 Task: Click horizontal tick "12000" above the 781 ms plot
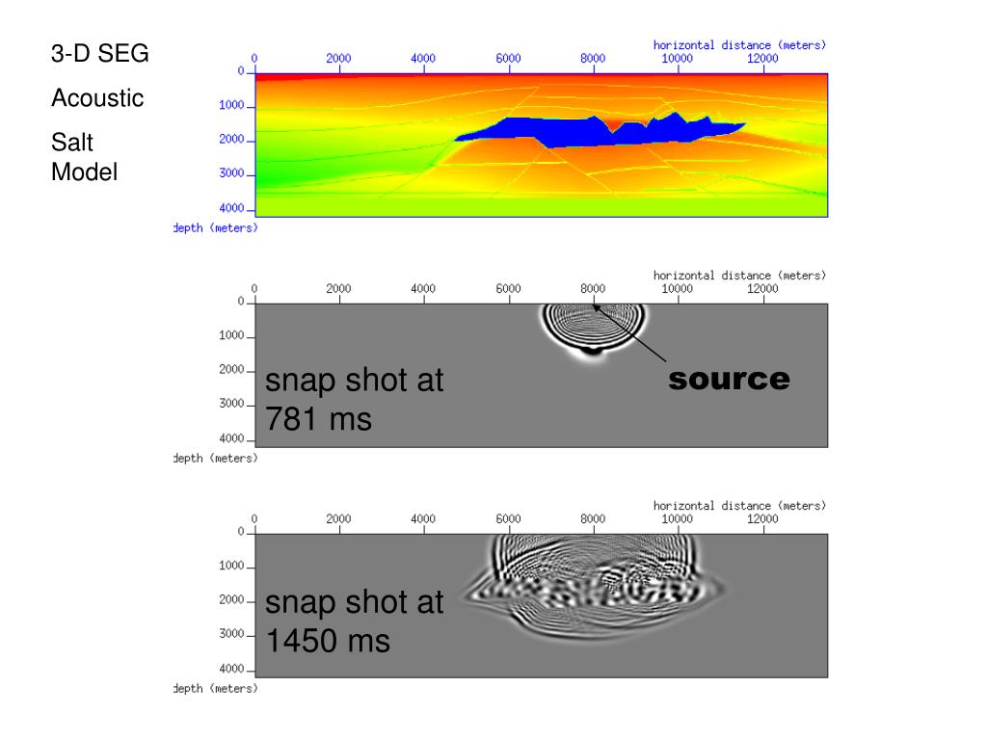762,289
